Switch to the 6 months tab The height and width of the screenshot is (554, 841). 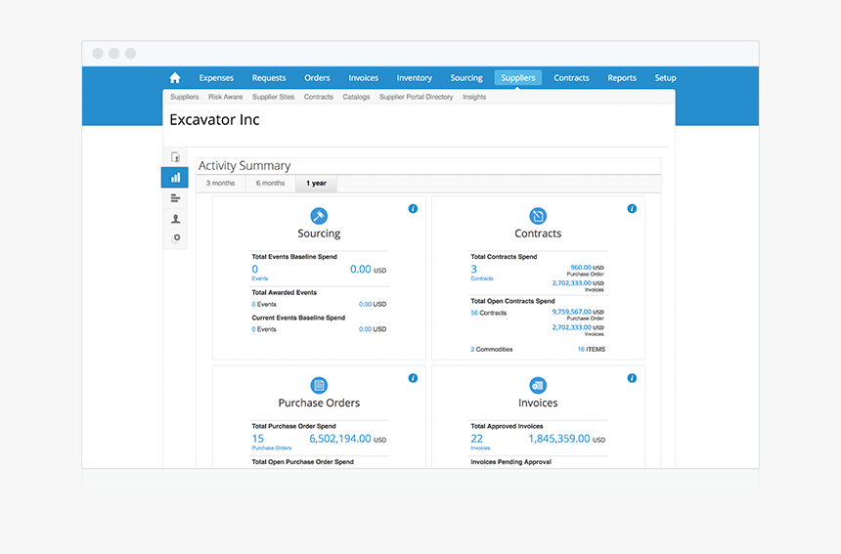(270, 184)
